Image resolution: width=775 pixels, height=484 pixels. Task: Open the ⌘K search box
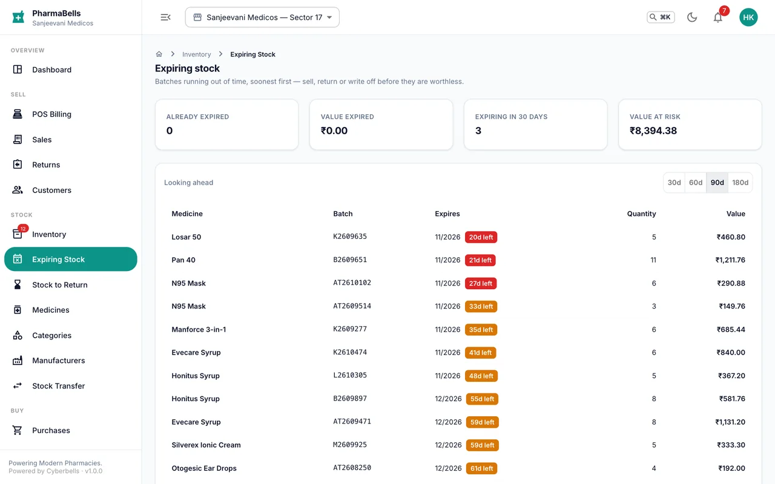pyautogui.click(x=661, y=18)
